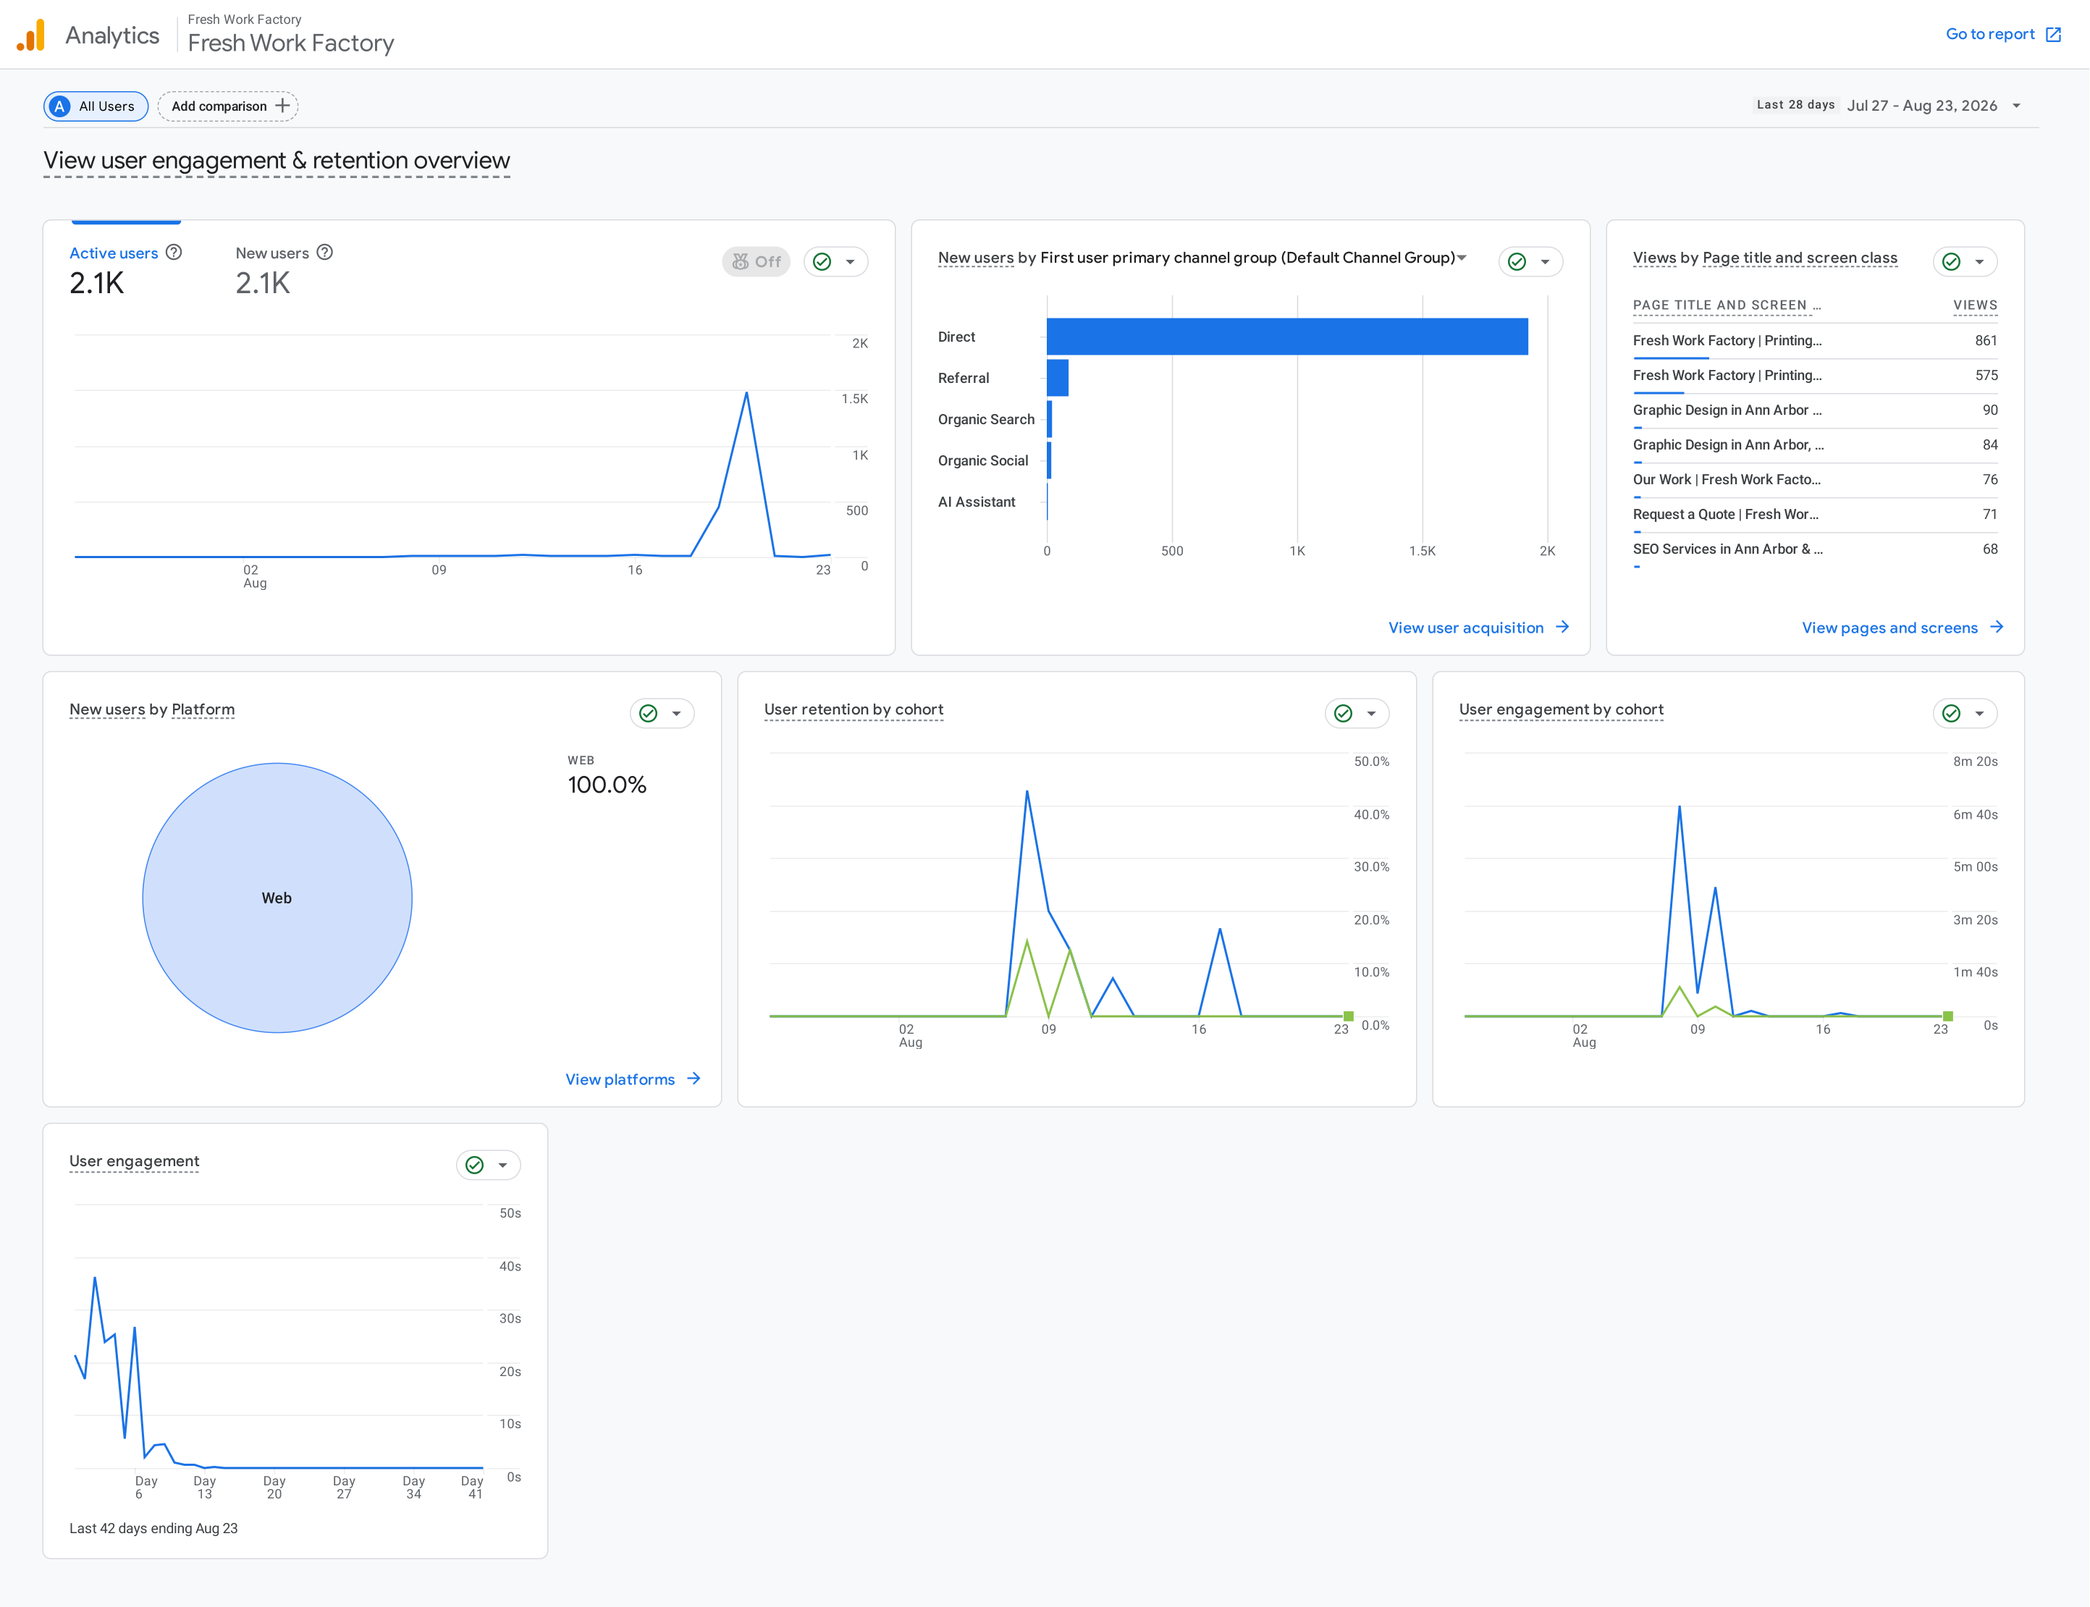Click the SEO Services in Ann Arbor row
2090x1607 pixels.
click(x=1814, y=549)
